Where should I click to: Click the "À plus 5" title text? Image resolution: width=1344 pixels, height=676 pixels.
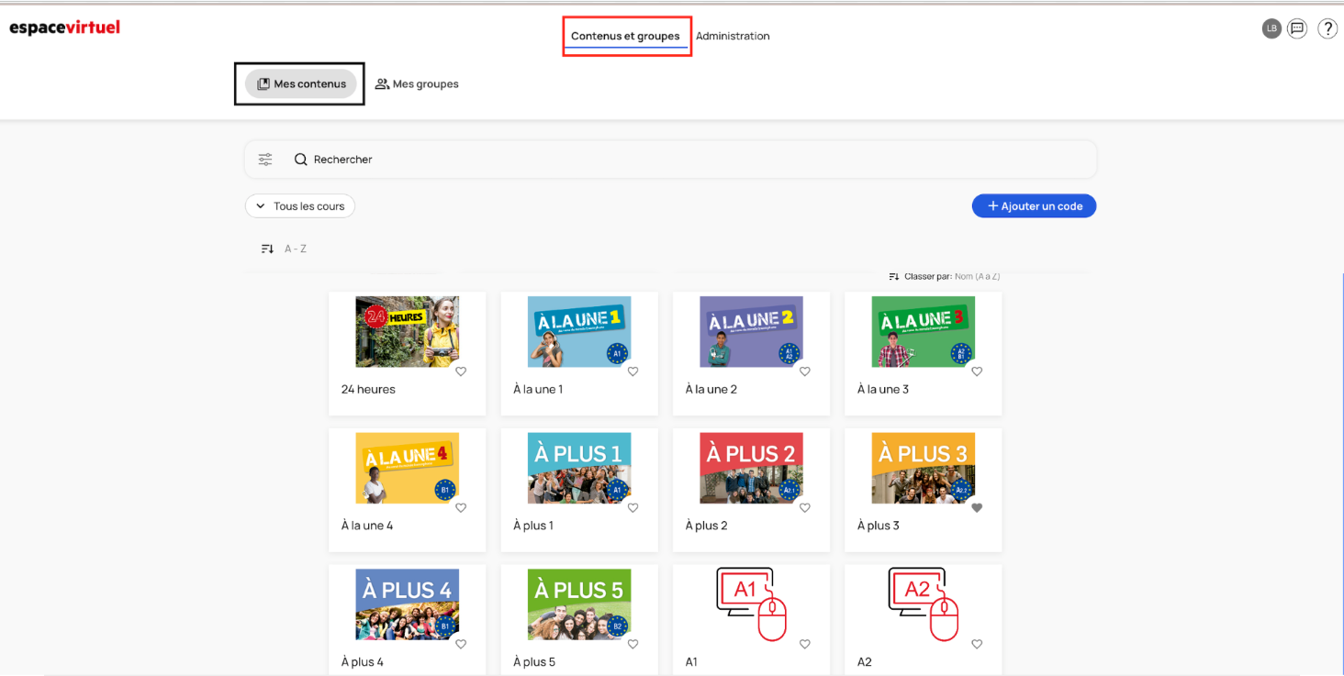click(534, 662)
